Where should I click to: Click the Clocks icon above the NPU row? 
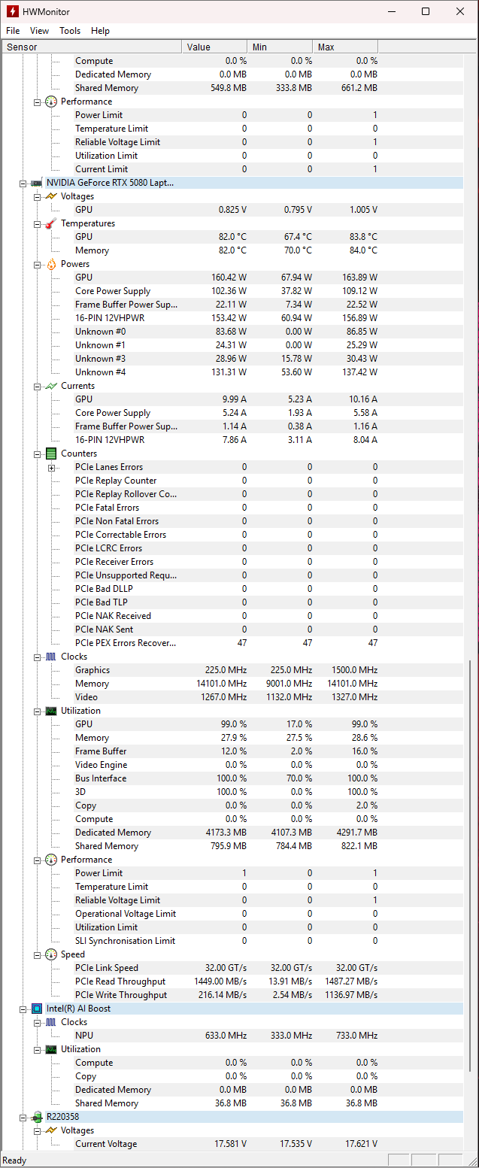[51, 1022]
